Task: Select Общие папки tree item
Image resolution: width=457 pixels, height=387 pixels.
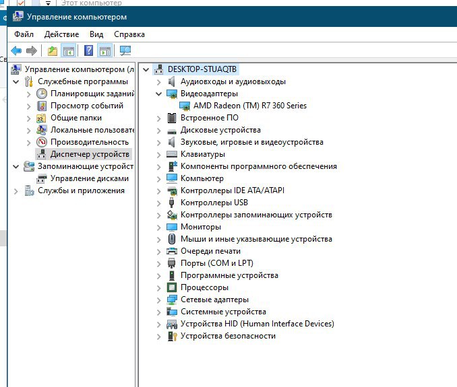Action: click(76, 118)
